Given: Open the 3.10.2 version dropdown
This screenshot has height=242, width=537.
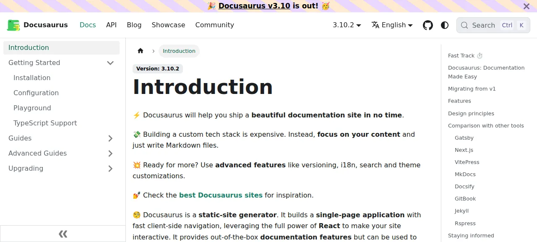Looking at the screenshot, I should tap(347, 25).
